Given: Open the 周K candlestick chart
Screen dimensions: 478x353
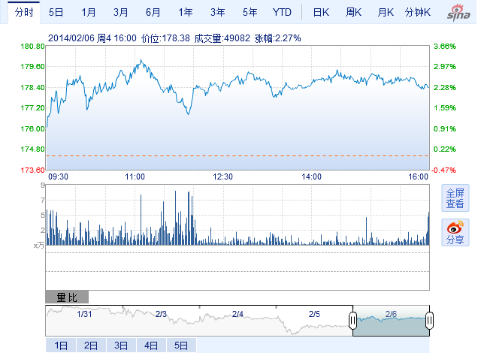Looking at the screenshot, I should coord(353,12).
